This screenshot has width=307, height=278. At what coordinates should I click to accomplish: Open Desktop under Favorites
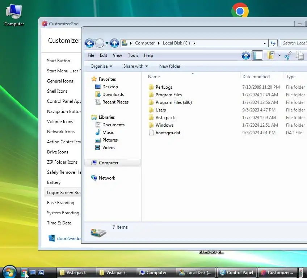[110, 87]
